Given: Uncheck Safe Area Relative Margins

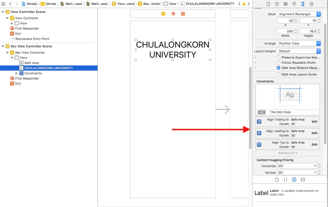Looking at the screenshot, I should (279, 68).
